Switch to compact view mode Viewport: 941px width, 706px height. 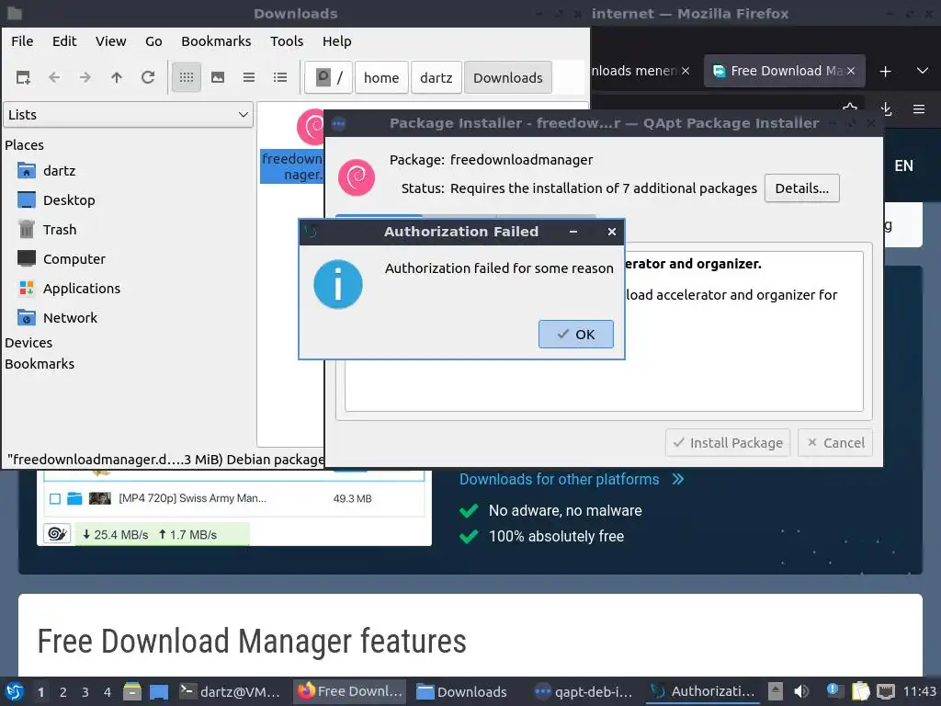click(249, 77)
